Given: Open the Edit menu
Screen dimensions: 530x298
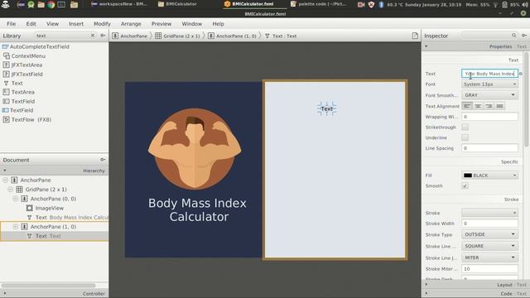Looking at the screenshot, I should (x=31, y=24).
